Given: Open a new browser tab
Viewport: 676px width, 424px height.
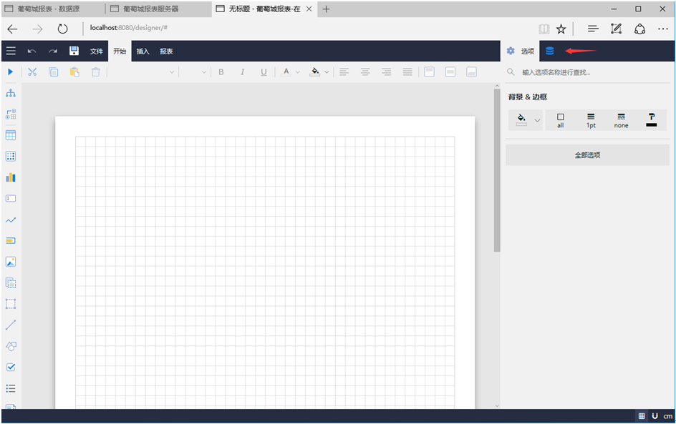Looking at the screenshot, I should click(x=326, y=9).
